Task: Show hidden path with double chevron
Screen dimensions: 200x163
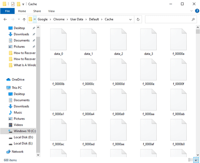Action: pos(35,19)
